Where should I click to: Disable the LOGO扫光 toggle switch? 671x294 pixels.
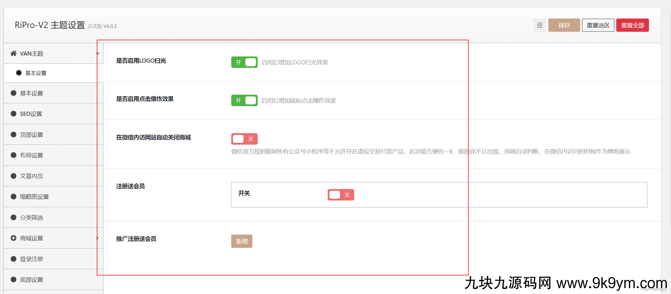tap(244, 62)
